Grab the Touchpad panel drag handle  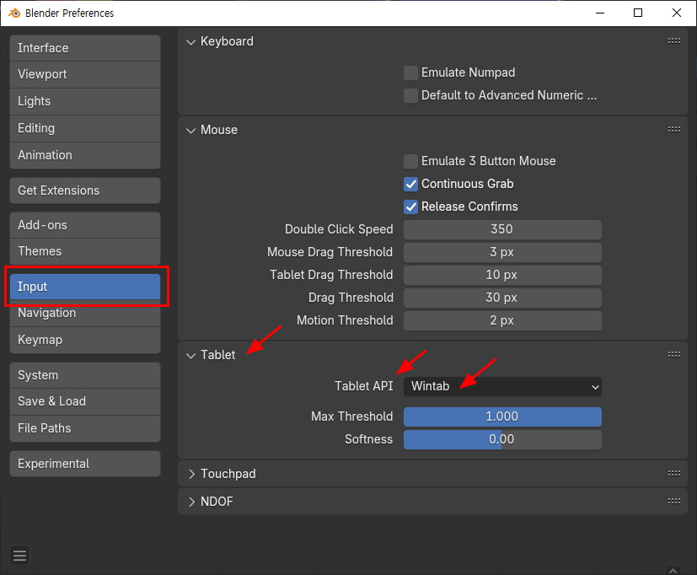click(x=674, y=473)
